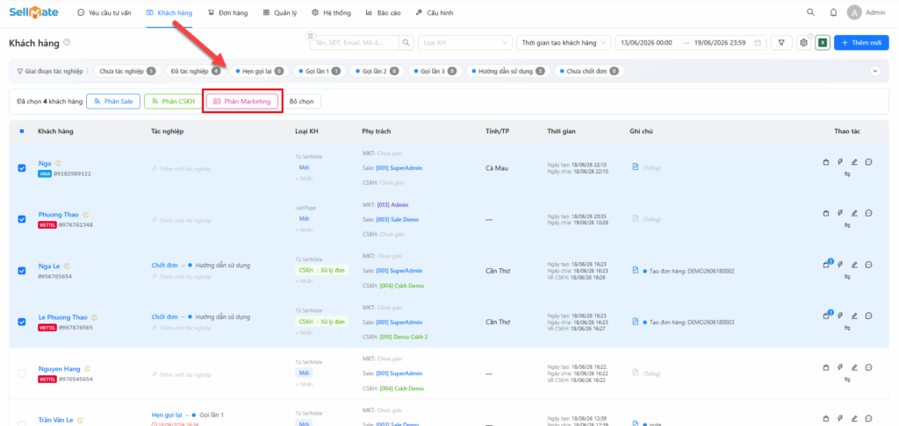Click the order bag icon in Phuong Thao row
Viewport: 899px width, 426px height.
825,213
